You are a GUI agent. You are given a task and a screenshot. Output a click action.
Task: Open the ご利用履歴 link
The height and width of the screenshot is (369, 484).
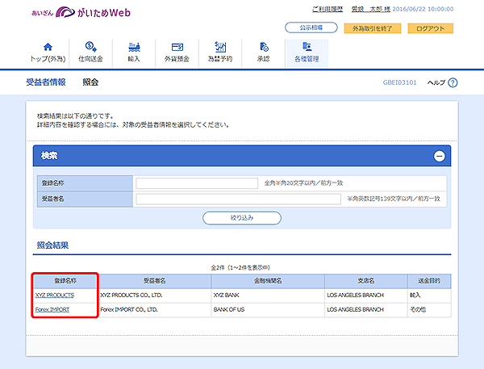(328, 9)
